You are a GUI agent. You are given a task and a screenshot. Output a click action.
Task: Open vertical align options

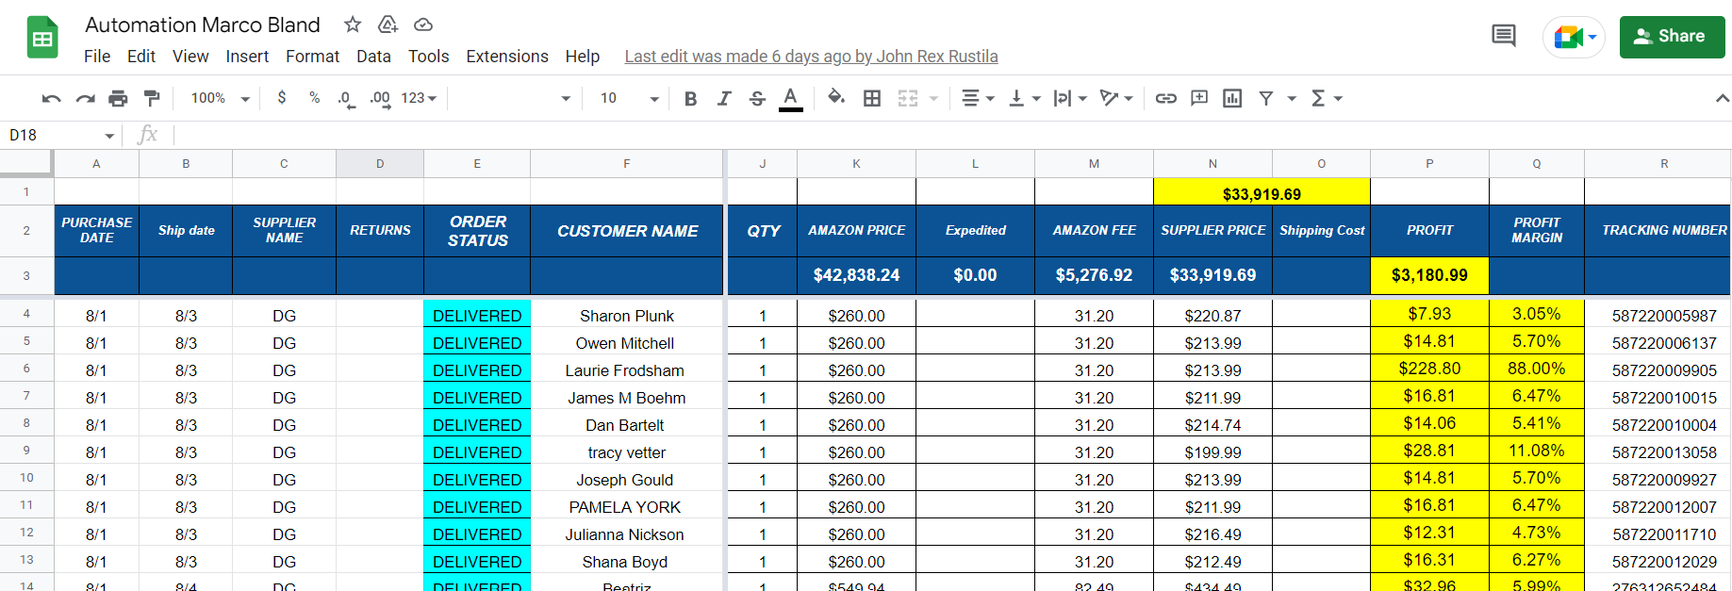click(1024, 98)
